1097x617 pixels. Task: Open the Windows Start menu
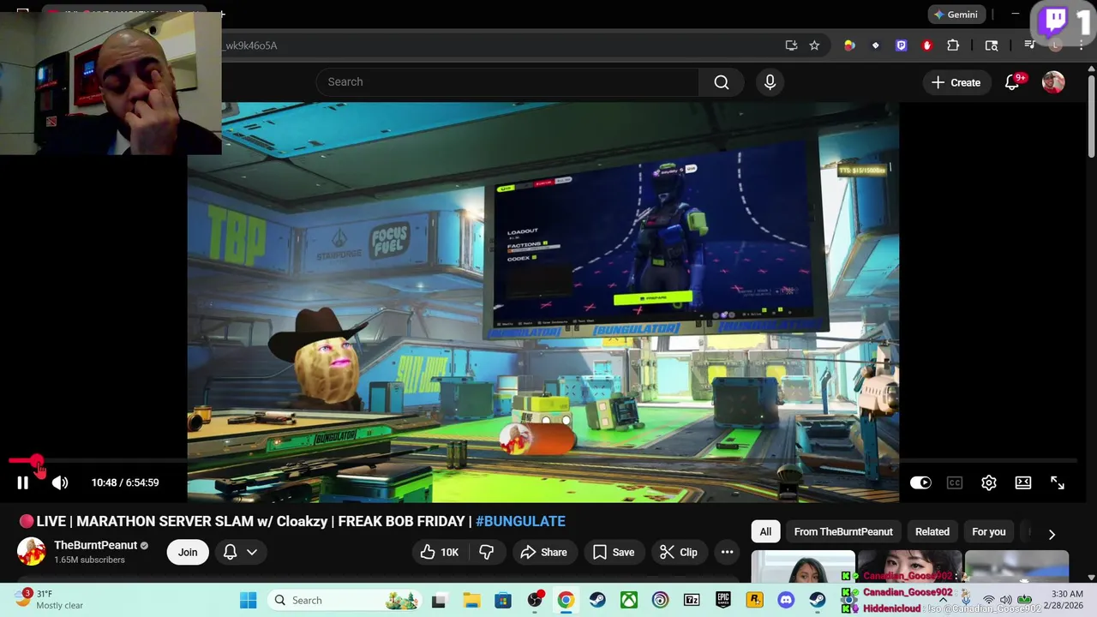click(248, 601)
